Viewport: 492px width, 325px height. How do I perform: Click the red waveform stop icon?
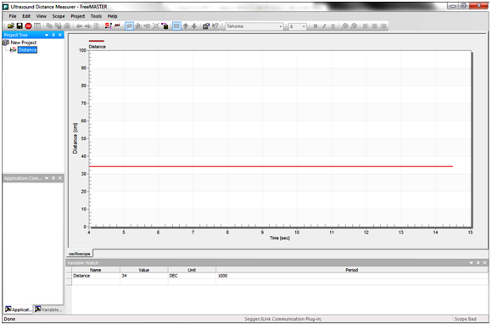pyautogui.click(x=117, y=26)
